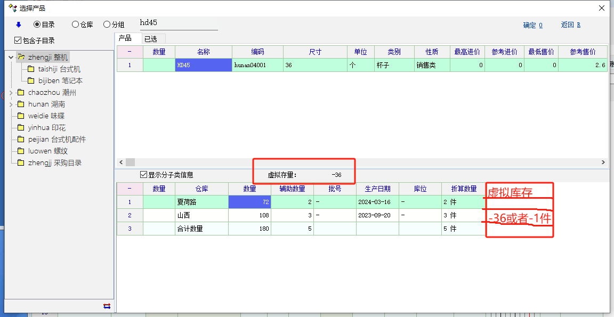
Task: Click the bijiben 笔记本 yellow folder icon
Action: (x=31, y=81)
